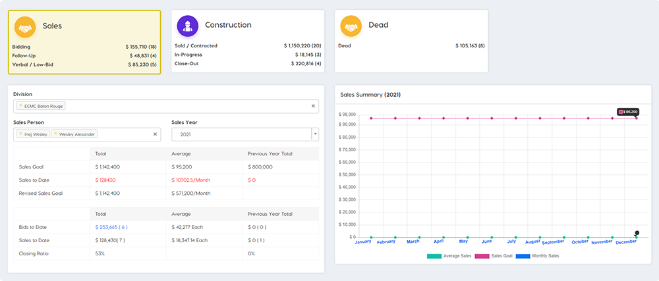The height and width of the screenshot is (281, 659).
Task: Click the Closing Ratio 53% value
Action: 100,254
